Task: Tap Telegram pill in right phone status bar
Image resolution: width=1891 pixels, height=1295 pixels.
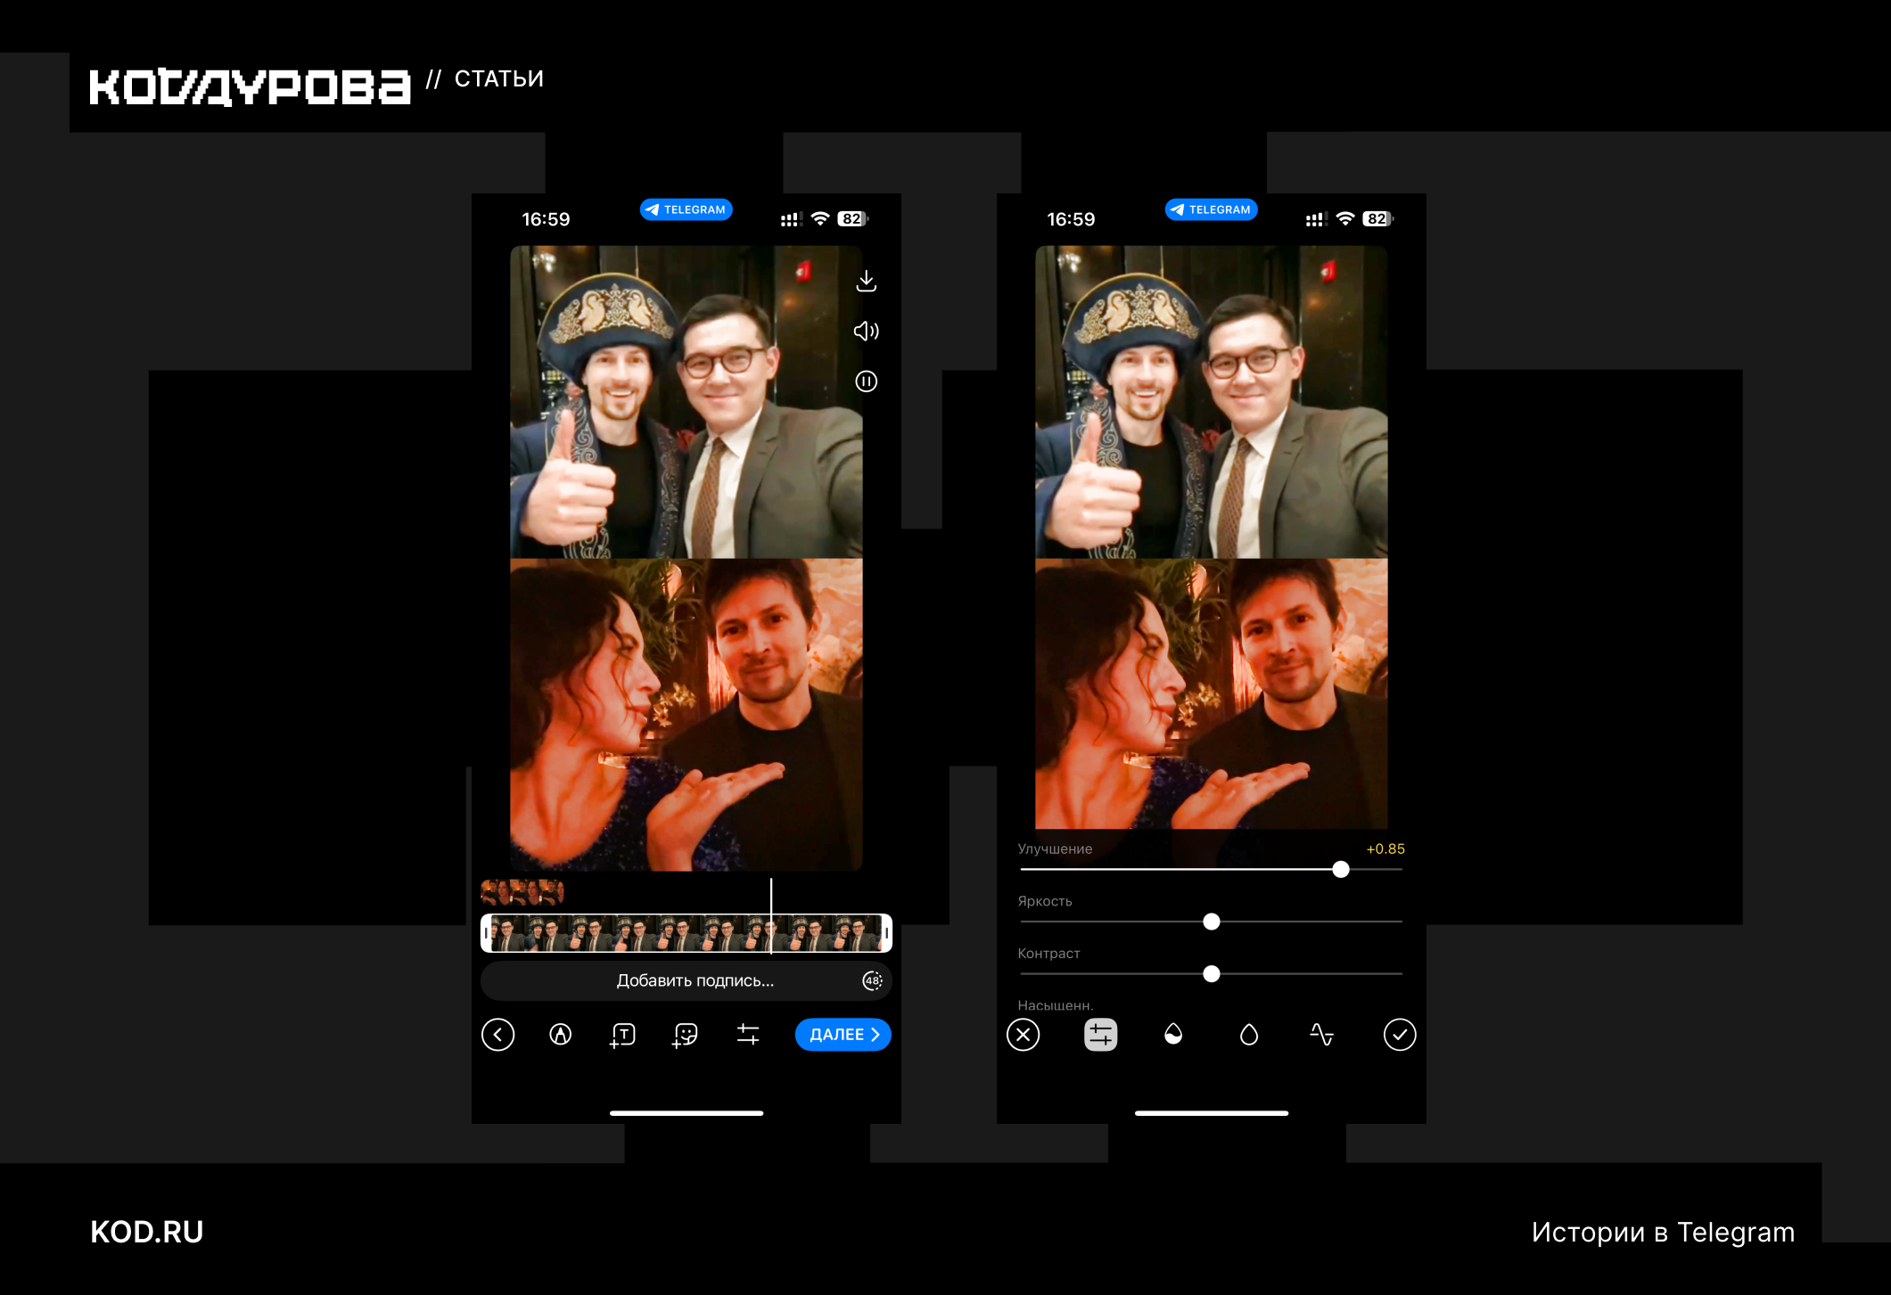Action: pyautogui.click(x=1211, y=210)
